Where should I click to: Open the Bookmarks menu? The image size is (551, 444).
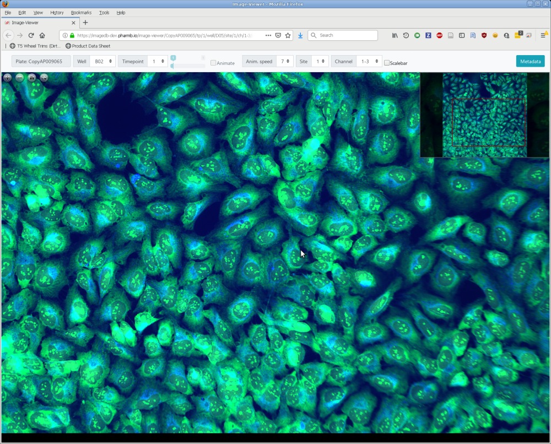point(81,13)
